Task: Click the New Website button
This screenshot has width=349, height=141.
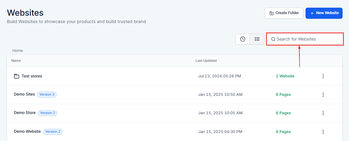Action: coord(324,13)
